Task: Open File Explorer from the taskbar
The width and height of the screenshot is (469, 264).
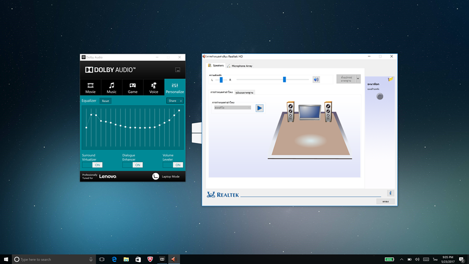Action: click(x=126, y=259)
